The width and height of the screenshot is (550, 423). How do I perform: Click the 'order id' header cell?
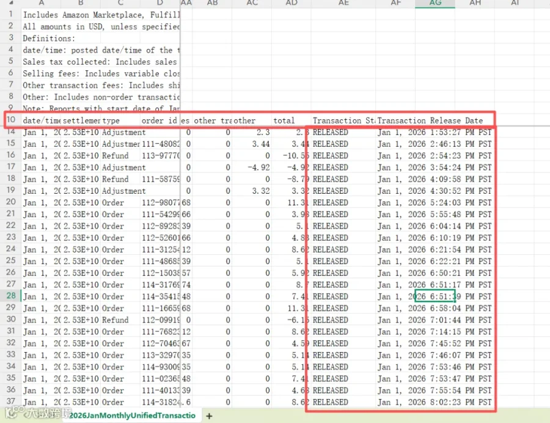160,120
